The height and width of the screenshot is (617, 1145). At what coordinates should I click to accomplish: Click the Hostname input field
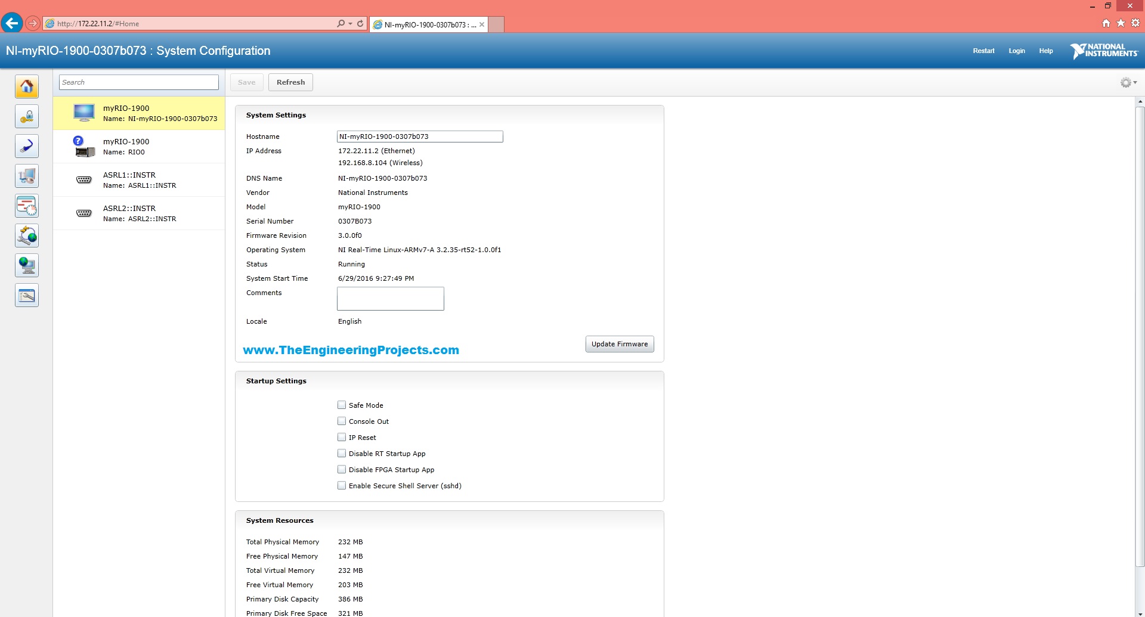(x=420, y=137)
